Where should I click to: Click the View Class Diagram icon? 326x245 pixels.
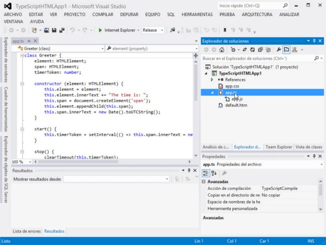(x=294, y=50)
